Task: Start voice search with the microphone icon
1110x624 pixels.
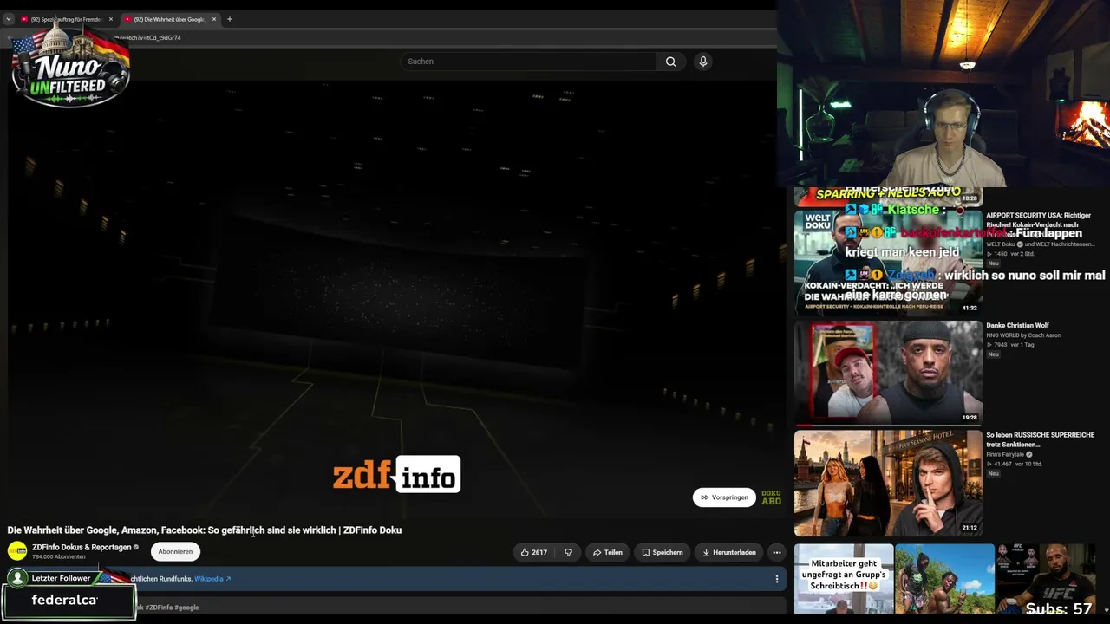Action: 703,62
